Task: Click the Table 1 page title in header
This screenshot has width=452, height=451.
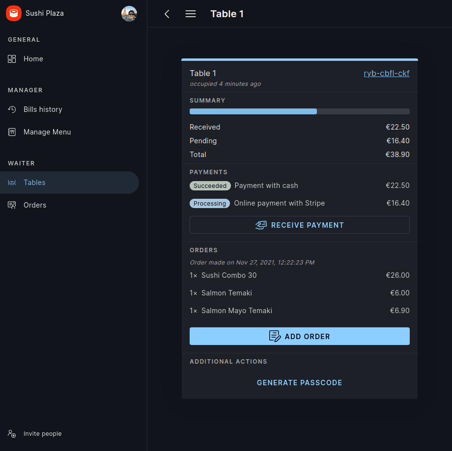Action: click(x=227, y=14)
